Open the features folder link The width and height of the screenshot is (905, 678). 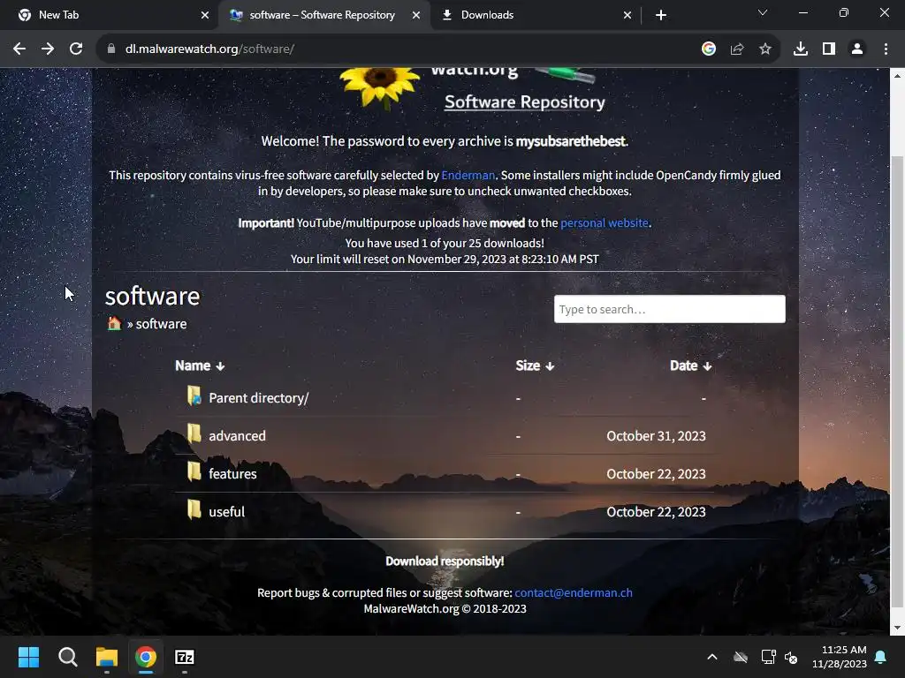pyautogui.click(x=232, y=474)
